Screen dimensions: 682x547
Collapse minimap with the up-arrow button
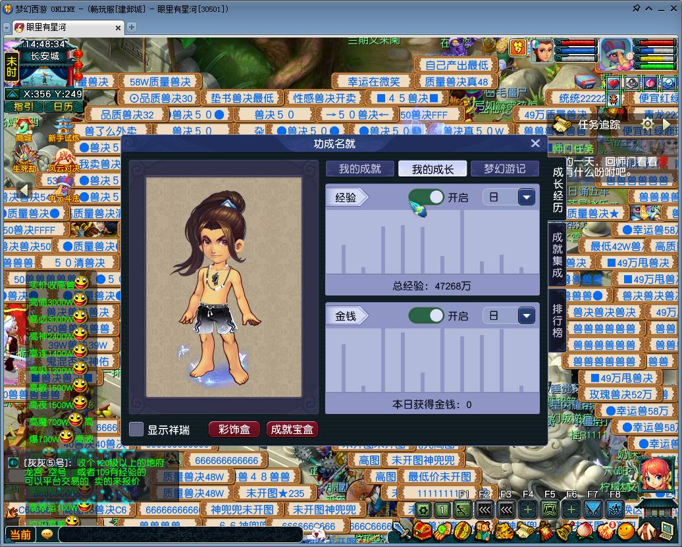(x=12, y=94)
